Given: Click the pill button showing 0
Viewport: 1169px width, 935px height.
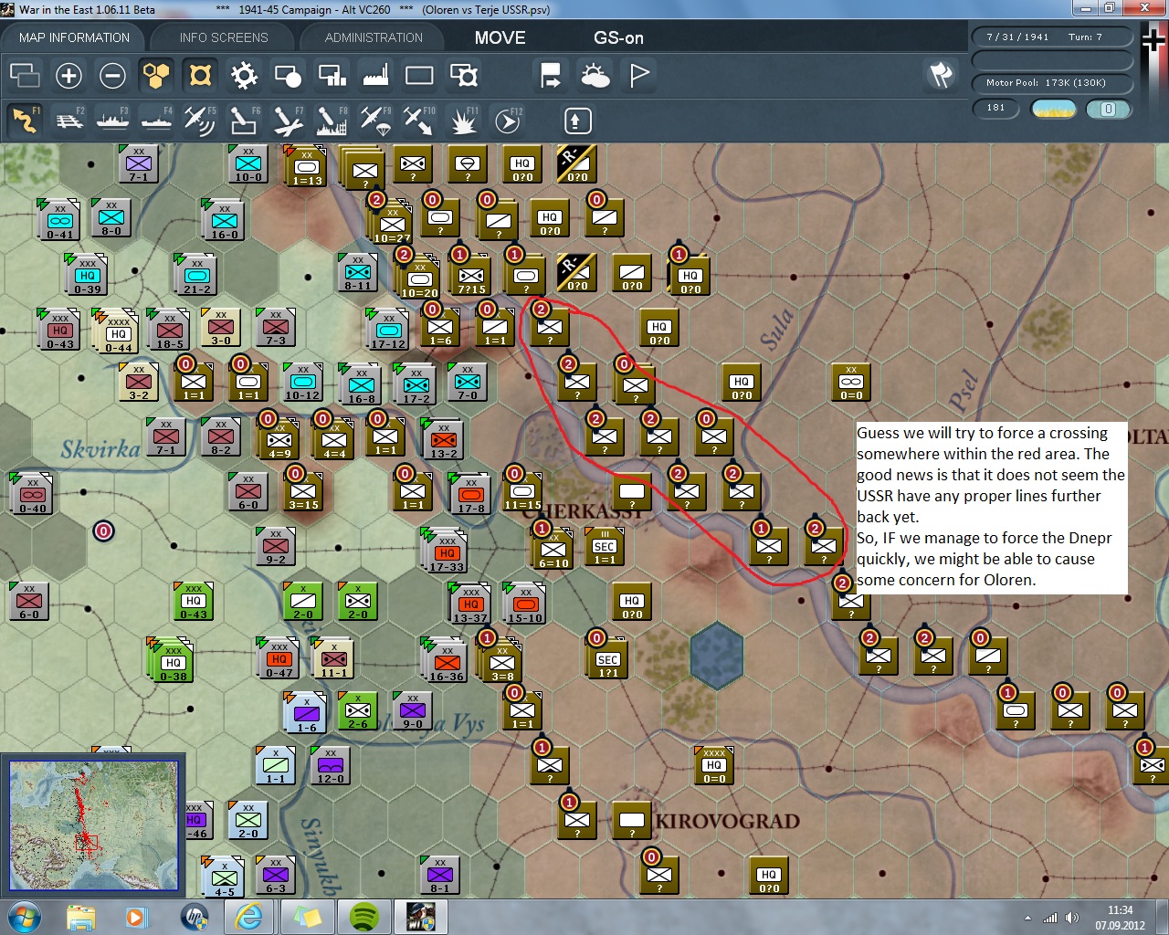Looking at the screenshot, I should tap(1108, 109).
